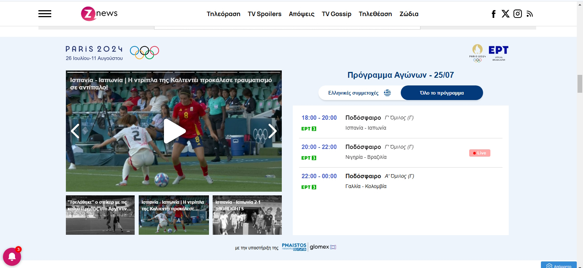Click the Olympic rings logo
583x268 pixels.
pyautogui.click(x=145, y=52)
